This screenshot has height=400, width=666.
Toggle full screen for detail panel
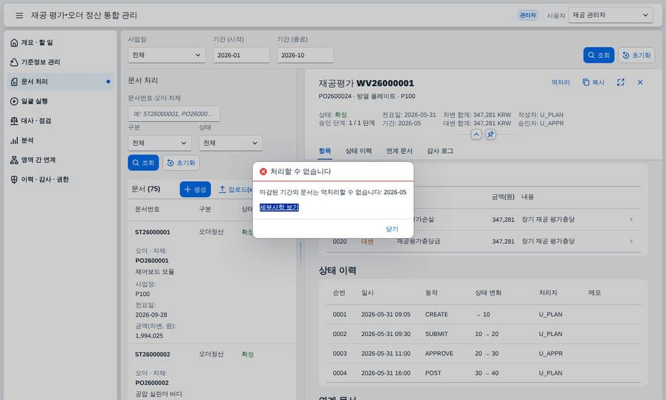[x=621, y=83]
